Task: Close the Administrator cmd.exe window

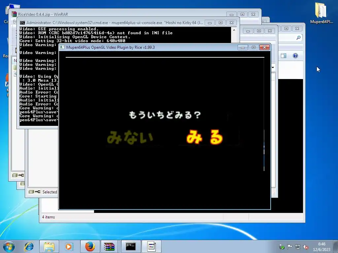Action: point(231,23)
